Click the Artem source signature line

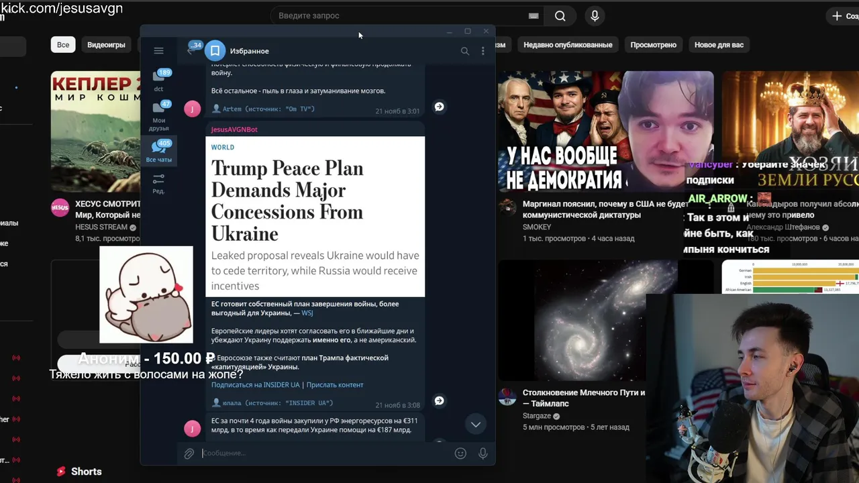pyautogui.click(x=263, y=109)
